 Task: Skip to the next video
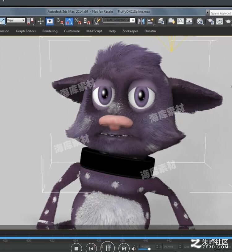tap(124, 248)
